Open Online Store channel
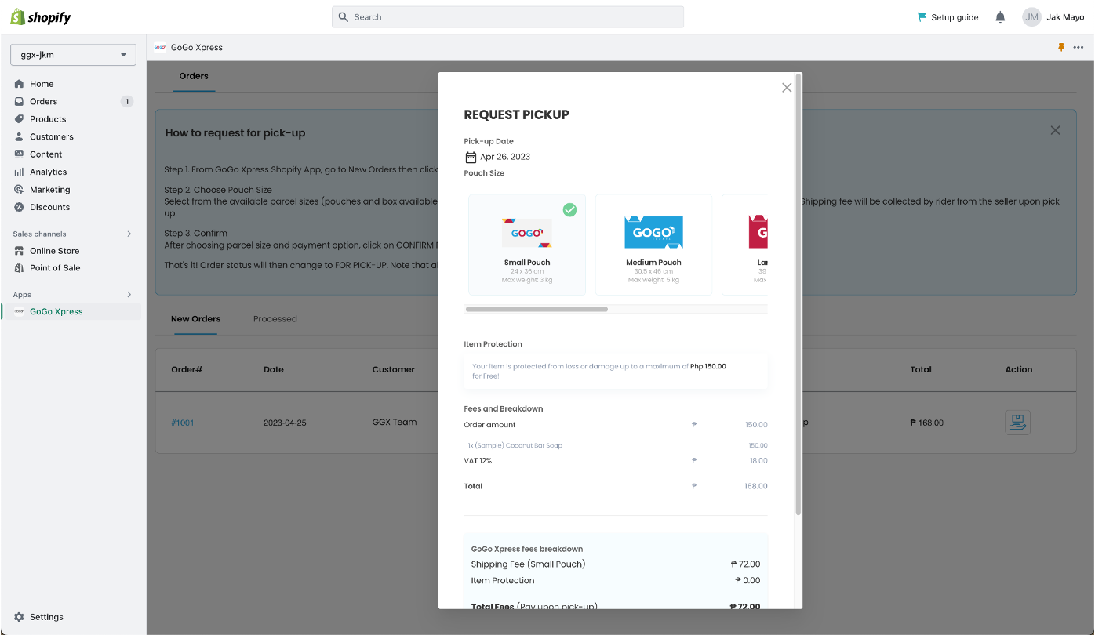Screen dimensions: 1095x635 (54, 251)
